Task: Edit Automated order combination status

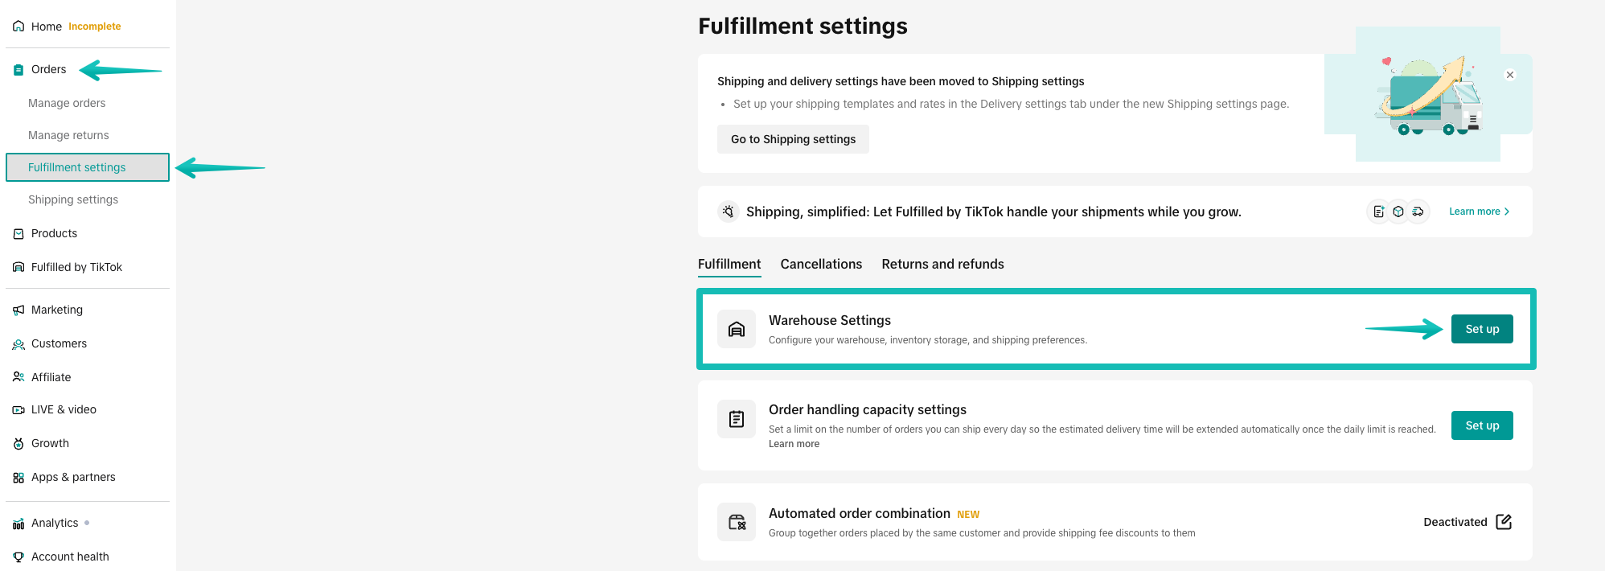Action: click(x=1504, y=522)
